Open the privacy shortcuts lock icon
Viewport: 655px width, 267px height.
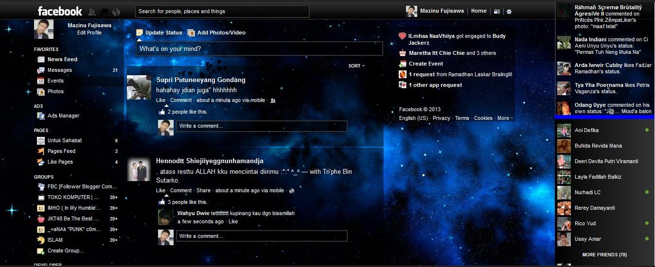tap(496, 11)
